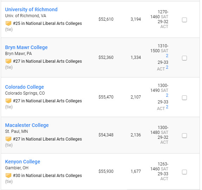
Task: View the Kenyon College profile link
Action: click(x=22, y=162)
